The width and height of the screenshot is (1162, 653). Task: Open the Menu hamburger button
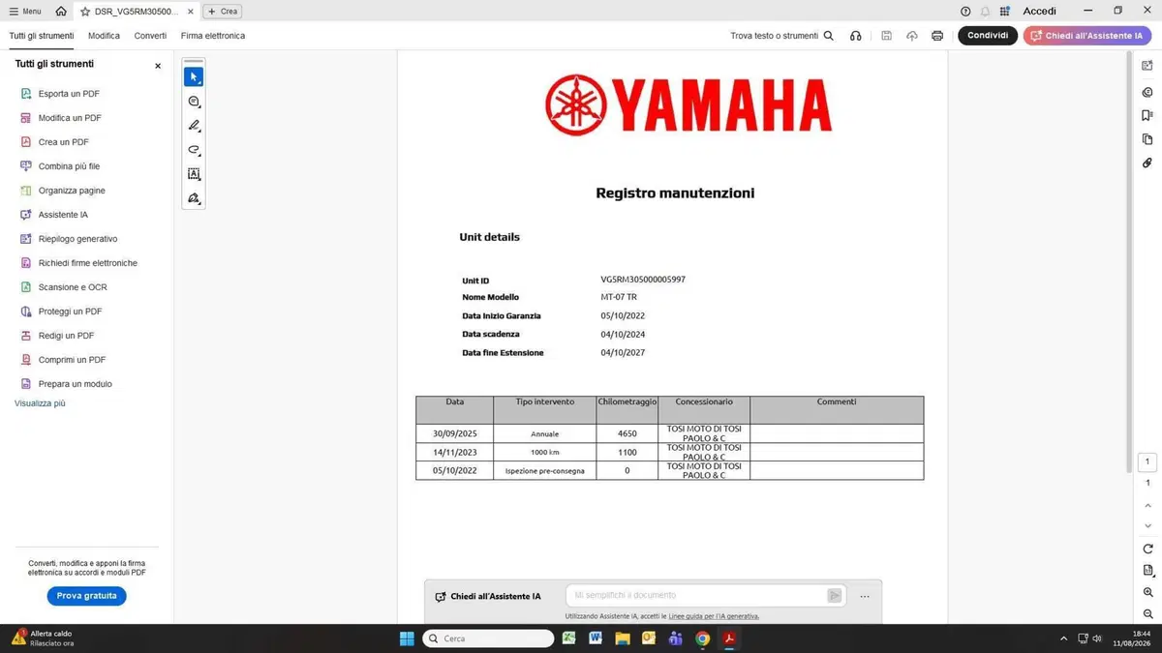coord(25,12)
